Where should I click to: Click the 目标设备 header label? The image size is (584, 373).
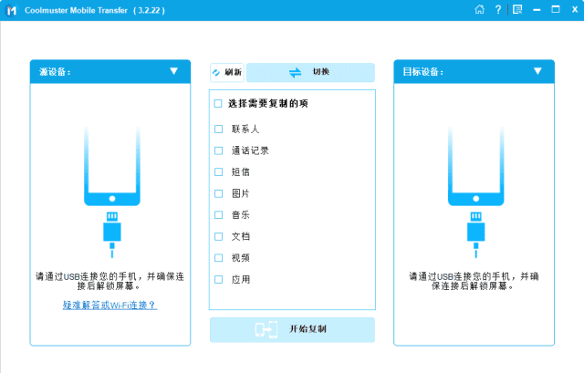423,72
